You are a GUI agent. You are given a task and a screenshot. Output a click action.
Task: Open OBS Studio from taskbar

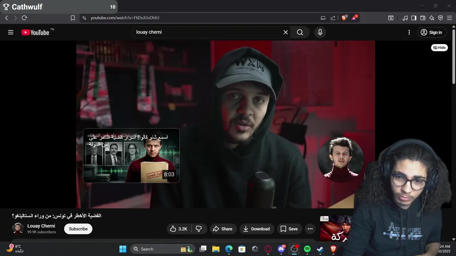coord(294,249)
